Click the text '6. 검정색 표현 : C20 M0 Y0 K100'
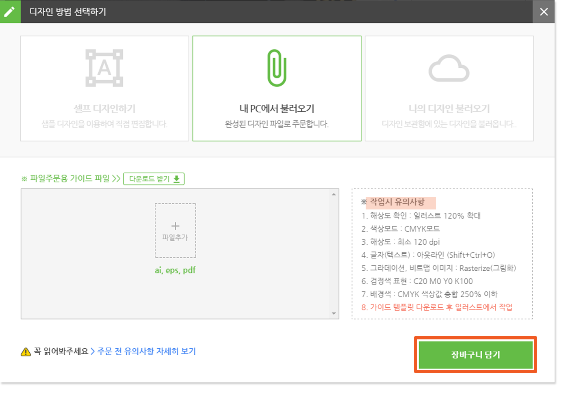 point(417,281)
